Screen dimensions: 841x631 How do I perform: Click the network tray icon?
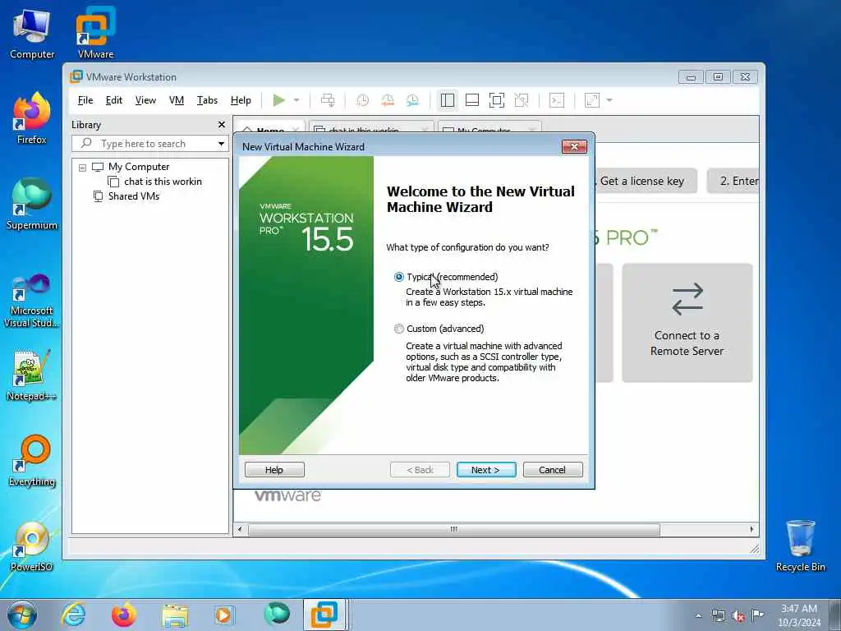point(718,615)
